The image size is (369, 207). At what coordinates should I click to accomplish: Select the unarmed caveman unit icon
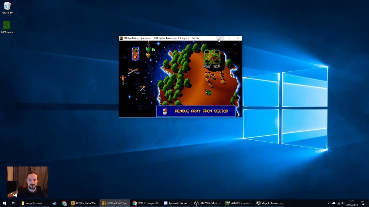123,78
